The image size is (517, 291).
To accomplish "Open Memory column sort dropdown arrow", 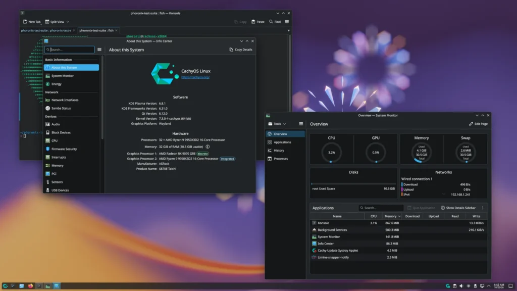I will tap(399, 216).
